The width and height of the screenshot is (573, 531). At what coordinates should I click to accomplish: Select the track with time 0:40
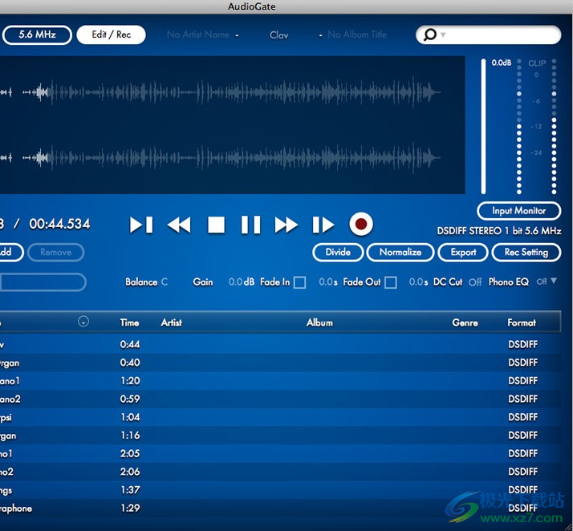coord(280,363)
